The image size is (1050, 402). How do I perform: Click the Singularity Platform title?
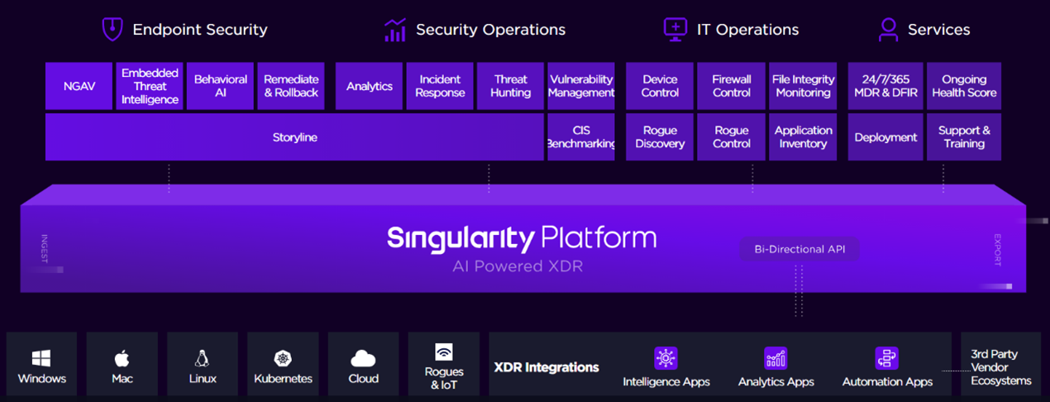[522, 238]
